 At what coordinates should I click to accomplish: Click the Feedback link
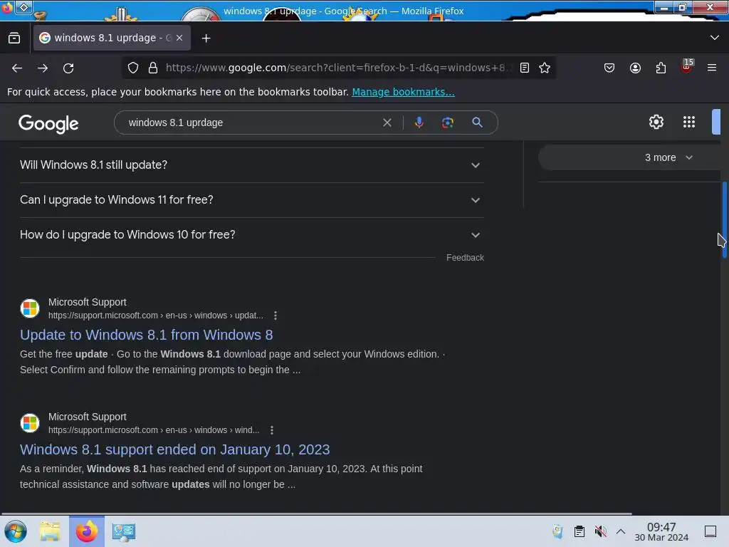[x=465, y=258]
